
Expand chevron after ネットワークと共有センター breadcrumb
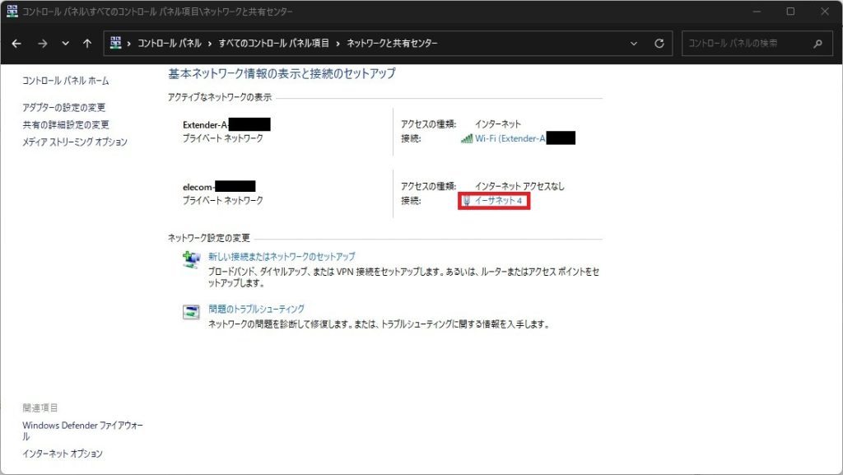click(445, 44)
